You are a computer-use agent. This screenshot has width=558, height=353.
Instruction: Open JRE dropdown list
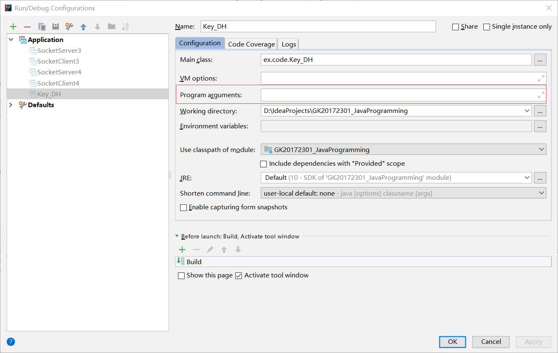527,178
